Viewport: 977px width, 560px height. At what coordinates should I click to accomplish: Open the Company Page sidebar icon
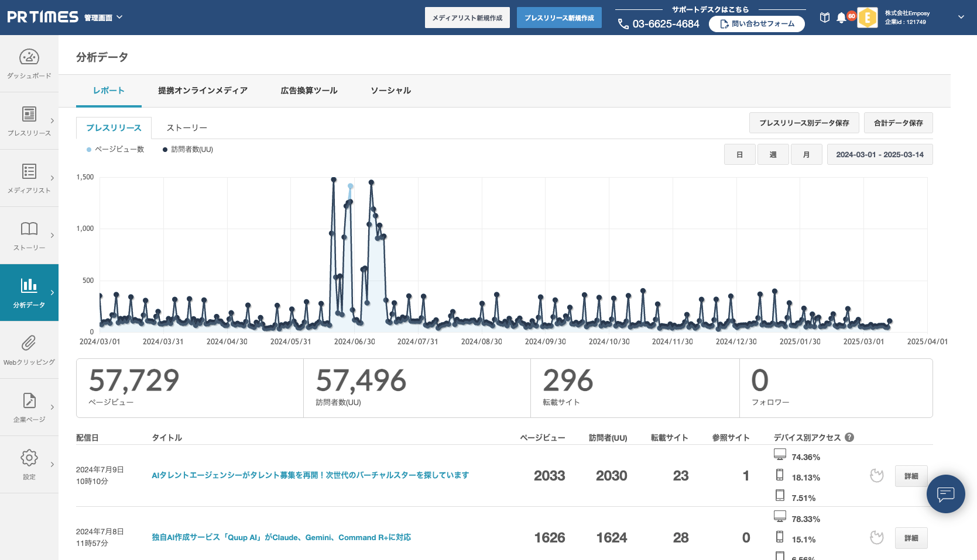pos(29,401)
